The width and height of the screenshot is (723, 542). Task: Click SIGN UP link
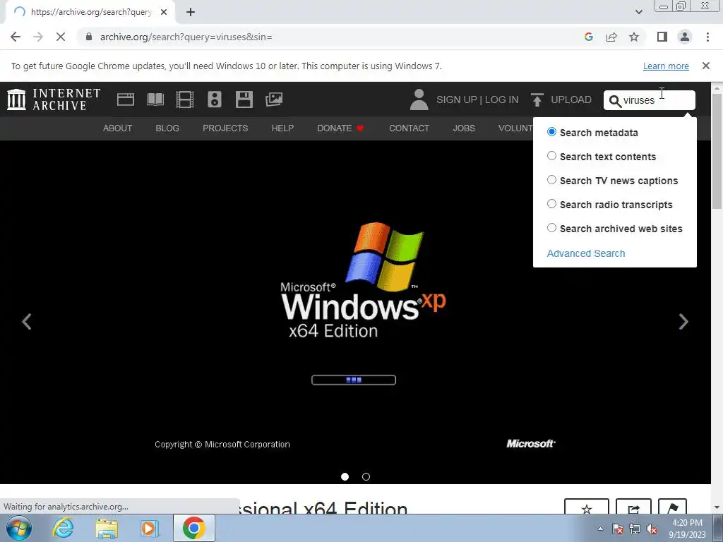(x=457, y=100)
